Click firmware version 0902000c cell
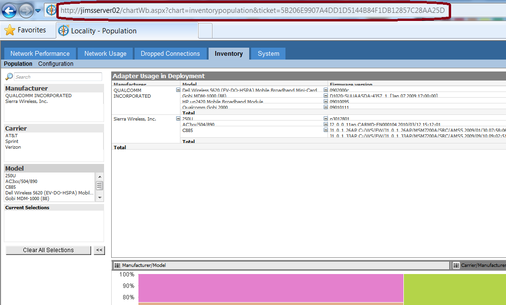Screen dimensions: 506x305 click(x=339, y=90)
